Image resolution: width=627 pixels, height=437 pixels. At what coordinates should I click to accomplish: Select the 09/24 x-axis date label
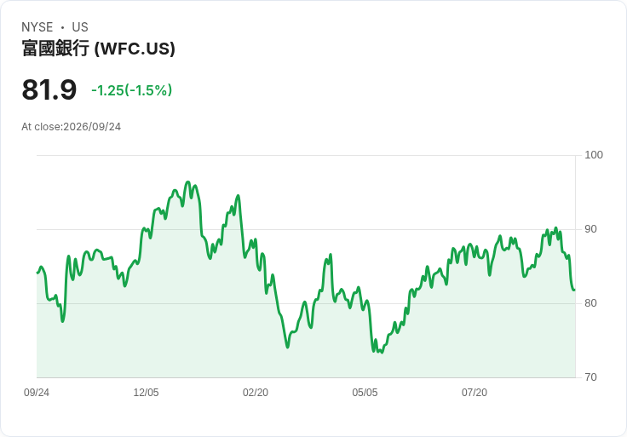click(37, 393)
